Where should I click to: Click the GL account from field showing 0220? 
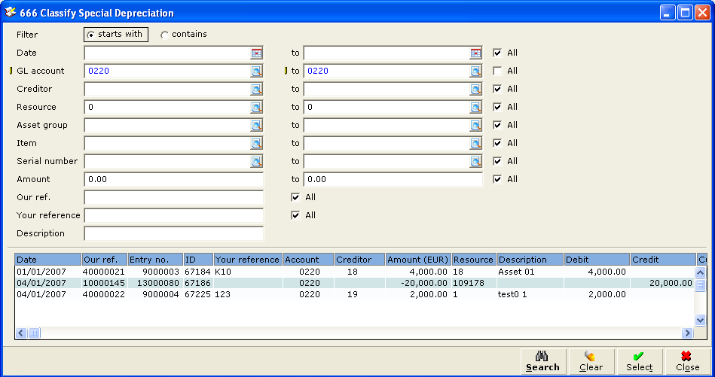pos(167,71)
